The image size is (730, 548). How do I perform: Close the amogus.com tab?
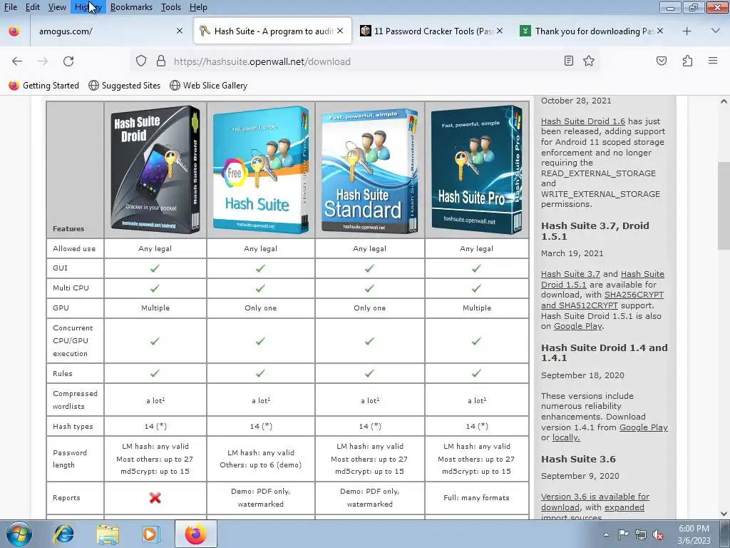click(180, 31)
